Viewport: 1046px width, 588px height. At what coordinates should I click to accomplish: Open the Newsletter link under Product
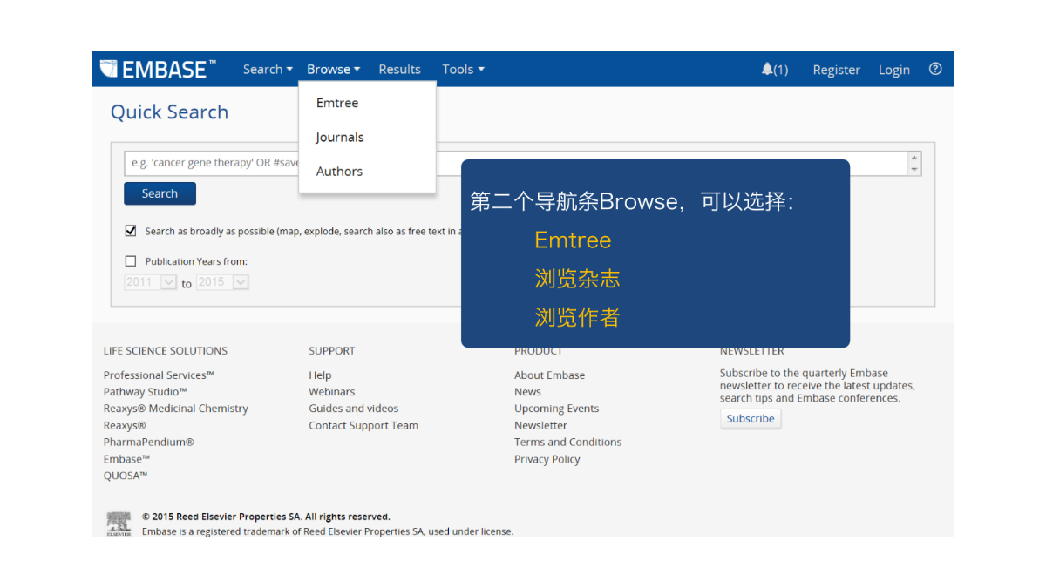pyautogui.click(x=540, y=425)
